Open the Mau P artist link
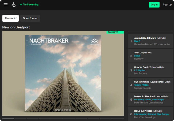Screen dimensions: 174x121 [137, 41]
